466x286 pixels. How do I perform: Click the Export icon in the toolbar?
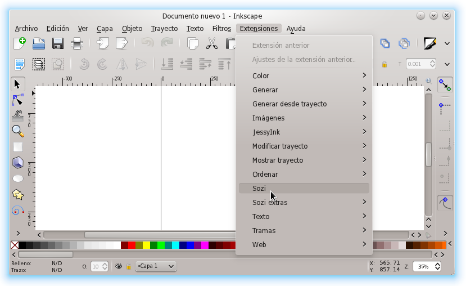(122, 43)
